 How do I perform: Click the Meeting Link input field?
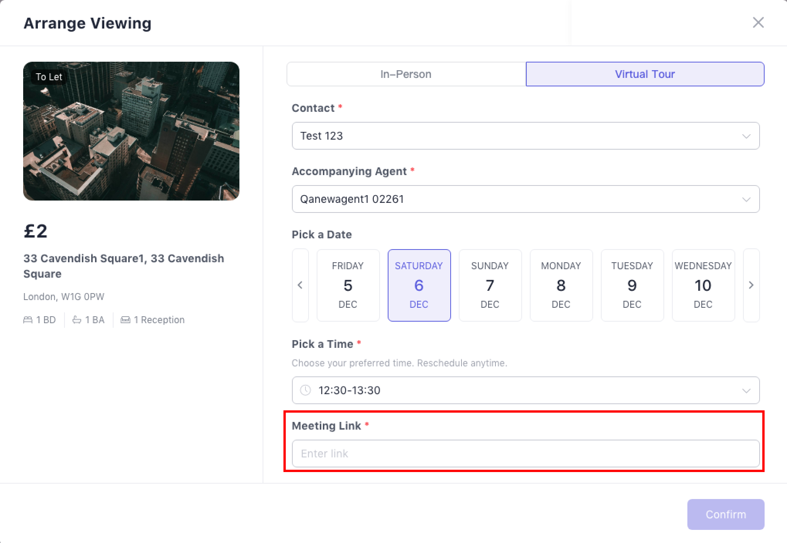pos(526,454)
